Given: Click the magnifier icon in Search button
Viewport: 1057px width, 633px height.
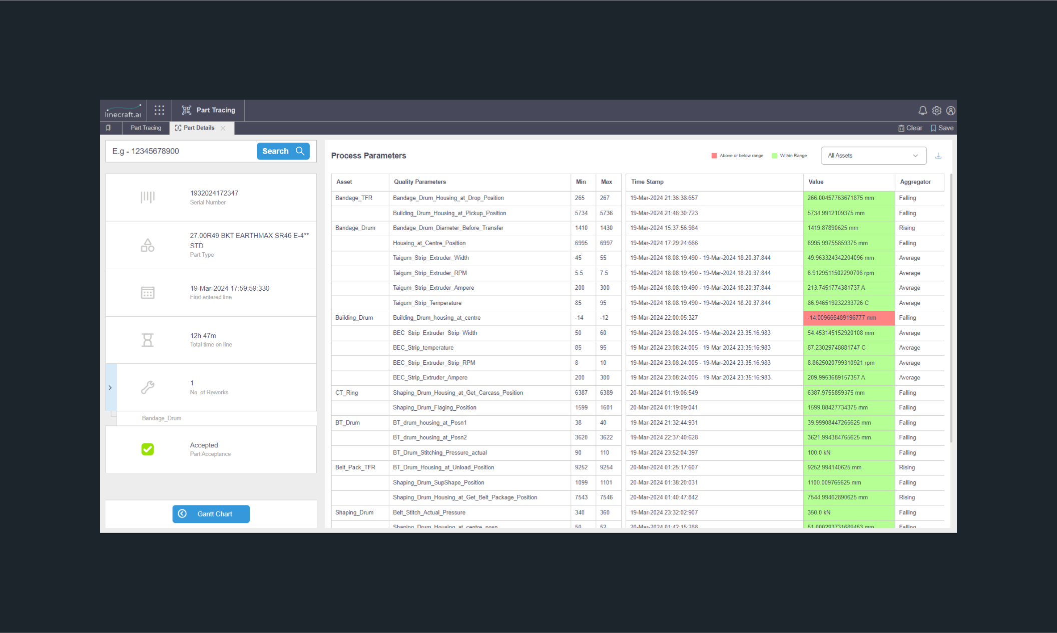Looking at the screenshot, I should tap(300, 151).
